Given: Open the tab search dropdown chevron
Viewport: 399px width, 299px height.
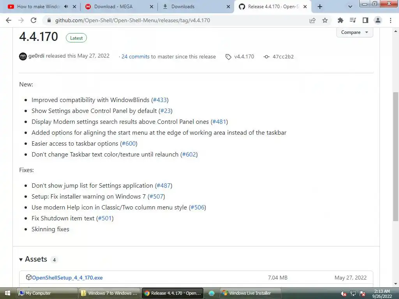Looking at the screenshot, I should pos(350,7).
